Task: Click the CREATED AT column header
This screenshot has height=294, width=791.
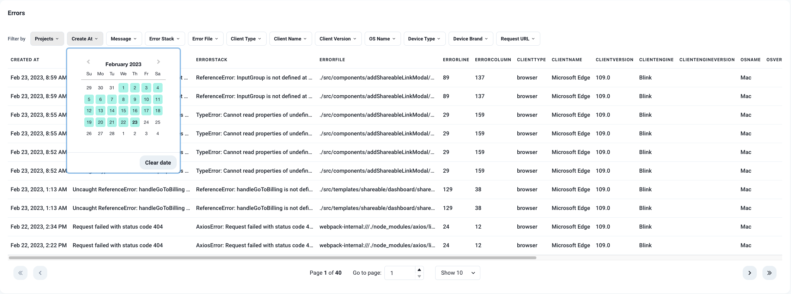Action: (x=25, y=60)
